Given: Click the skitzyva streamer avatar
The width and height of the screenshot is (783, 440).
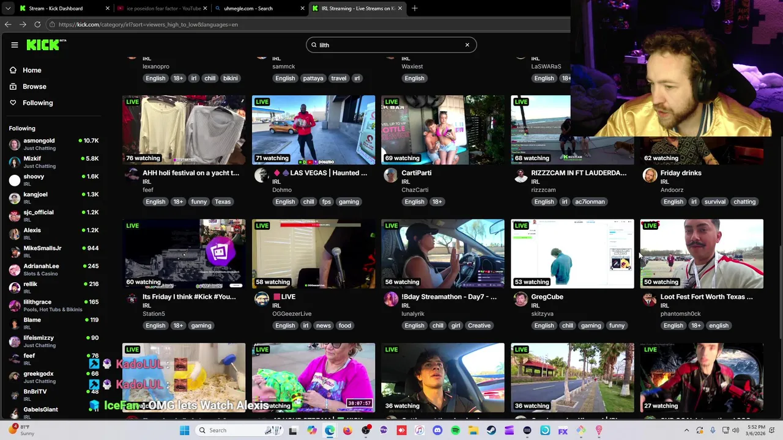Looking at the screenshot, I should click(521, 300).
